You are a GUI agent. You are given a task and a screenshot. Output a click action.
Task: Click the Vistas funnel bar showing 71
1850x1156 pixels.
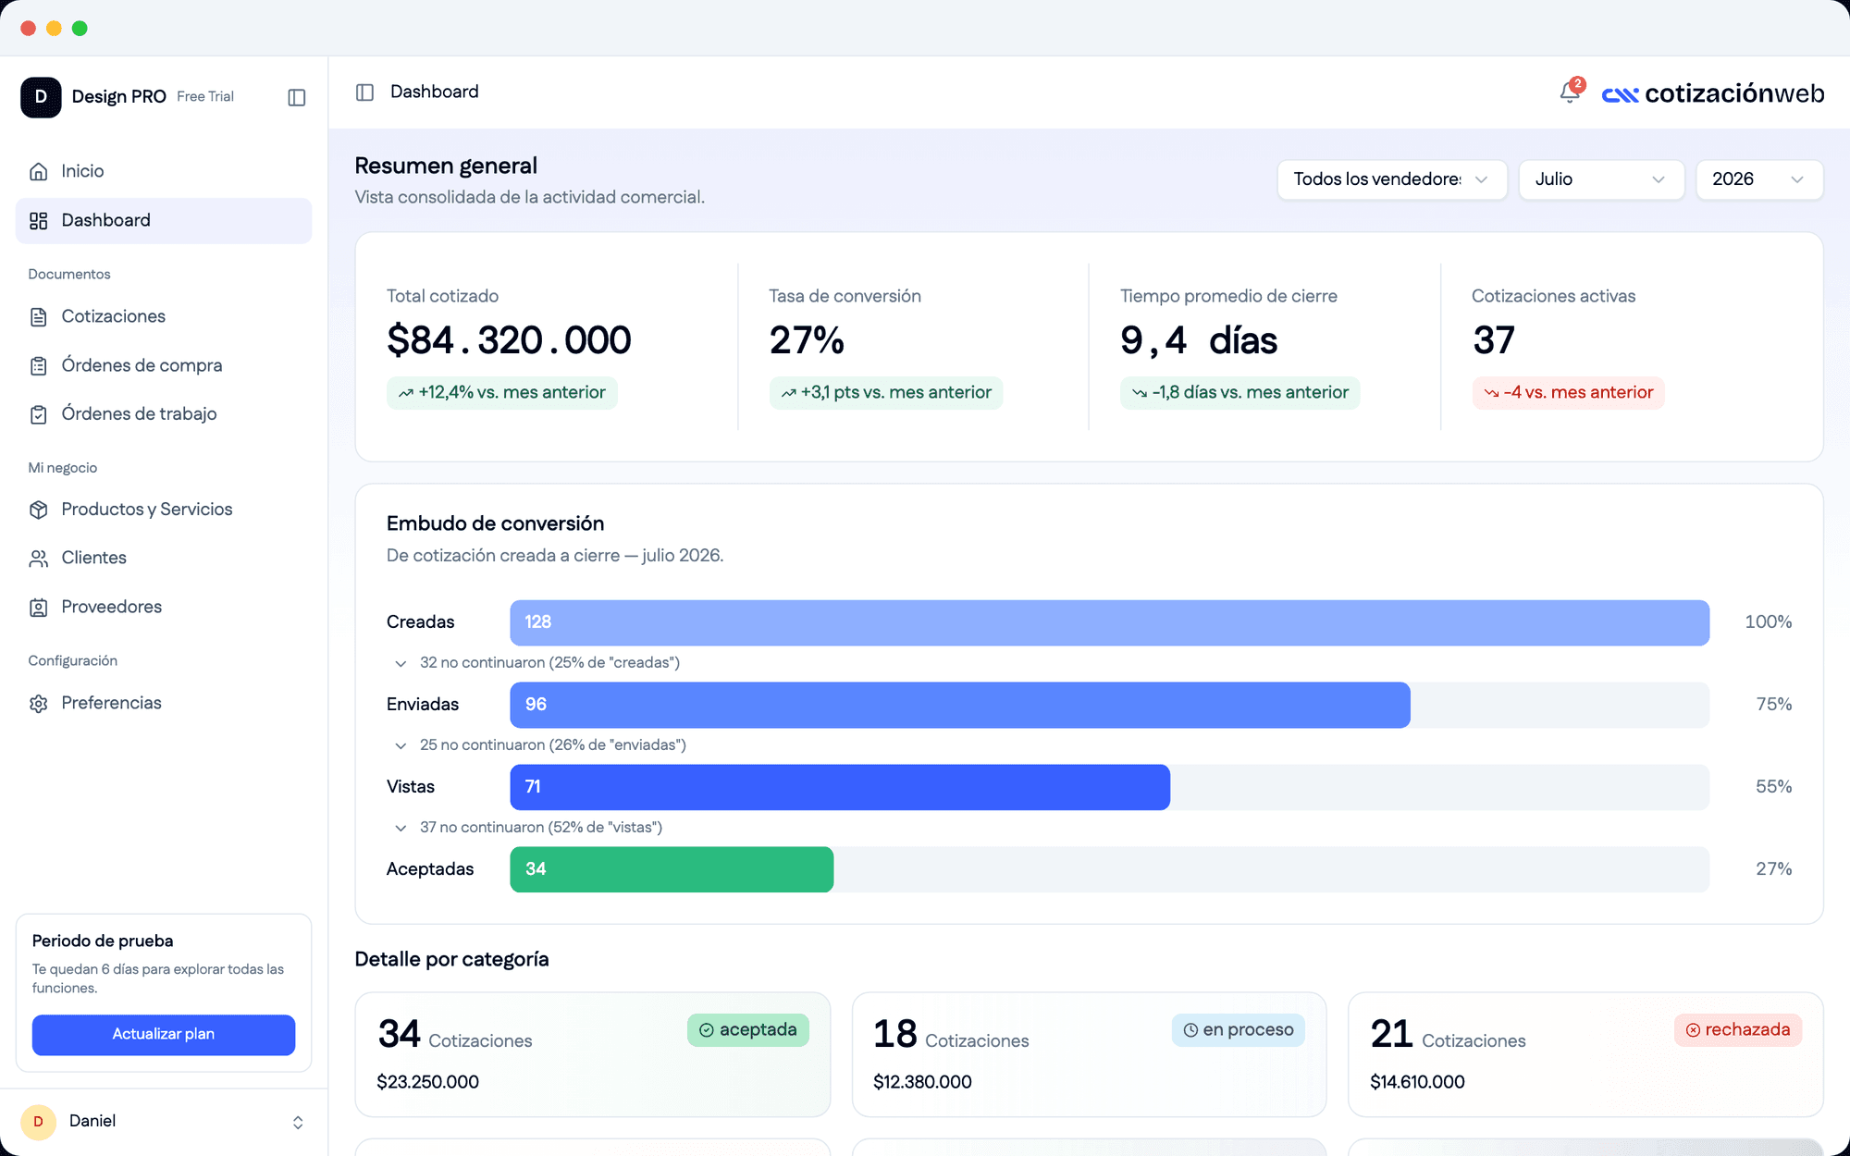(x=840, y=788)
